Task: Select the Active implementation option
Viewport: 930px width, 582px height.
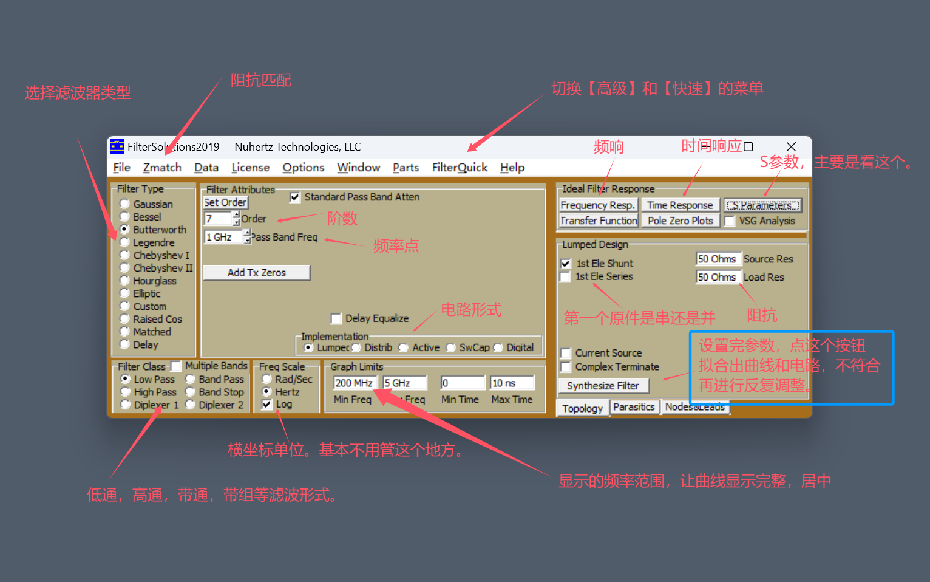Action: 404,347
